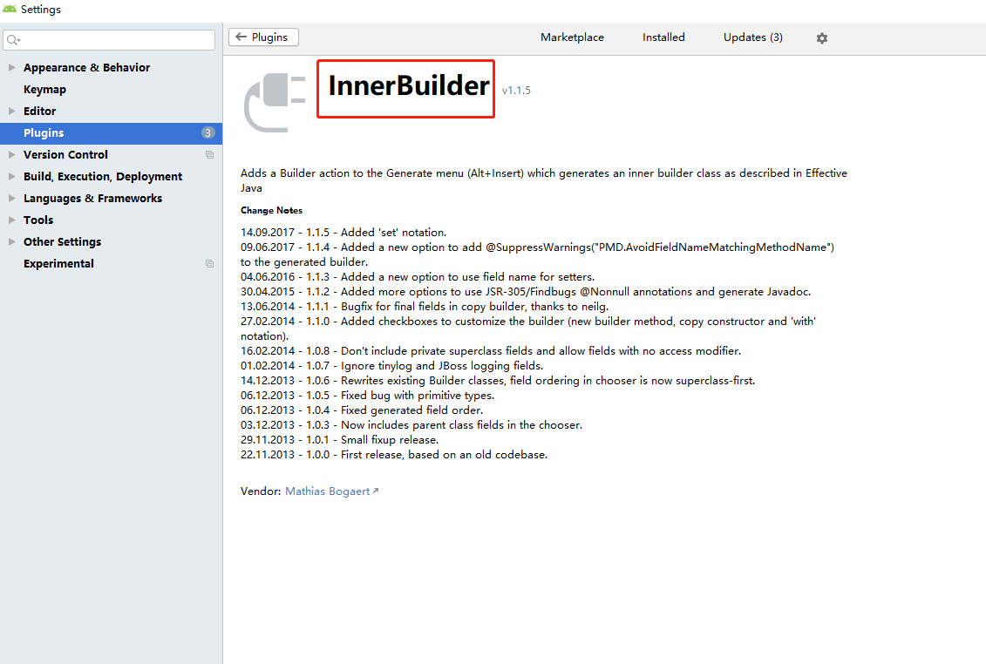
Task: Select Build, Execution, Deployment category
Action: tap(103, 177)
